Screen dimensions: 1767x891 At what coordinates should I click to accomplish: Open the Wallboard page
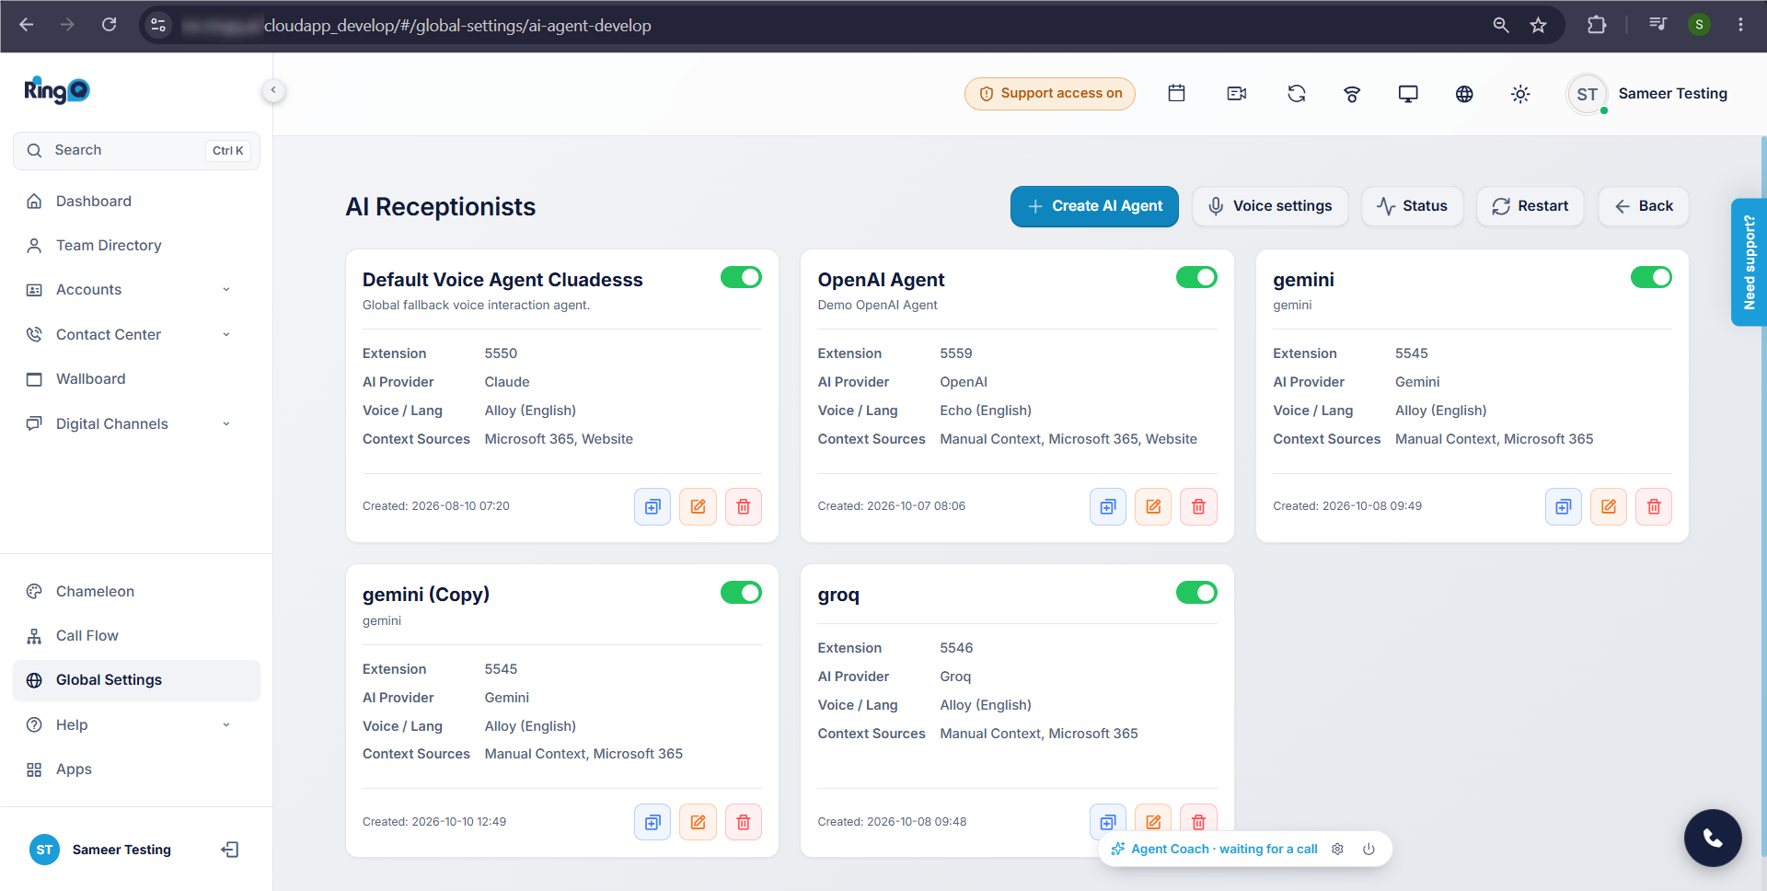136,378
